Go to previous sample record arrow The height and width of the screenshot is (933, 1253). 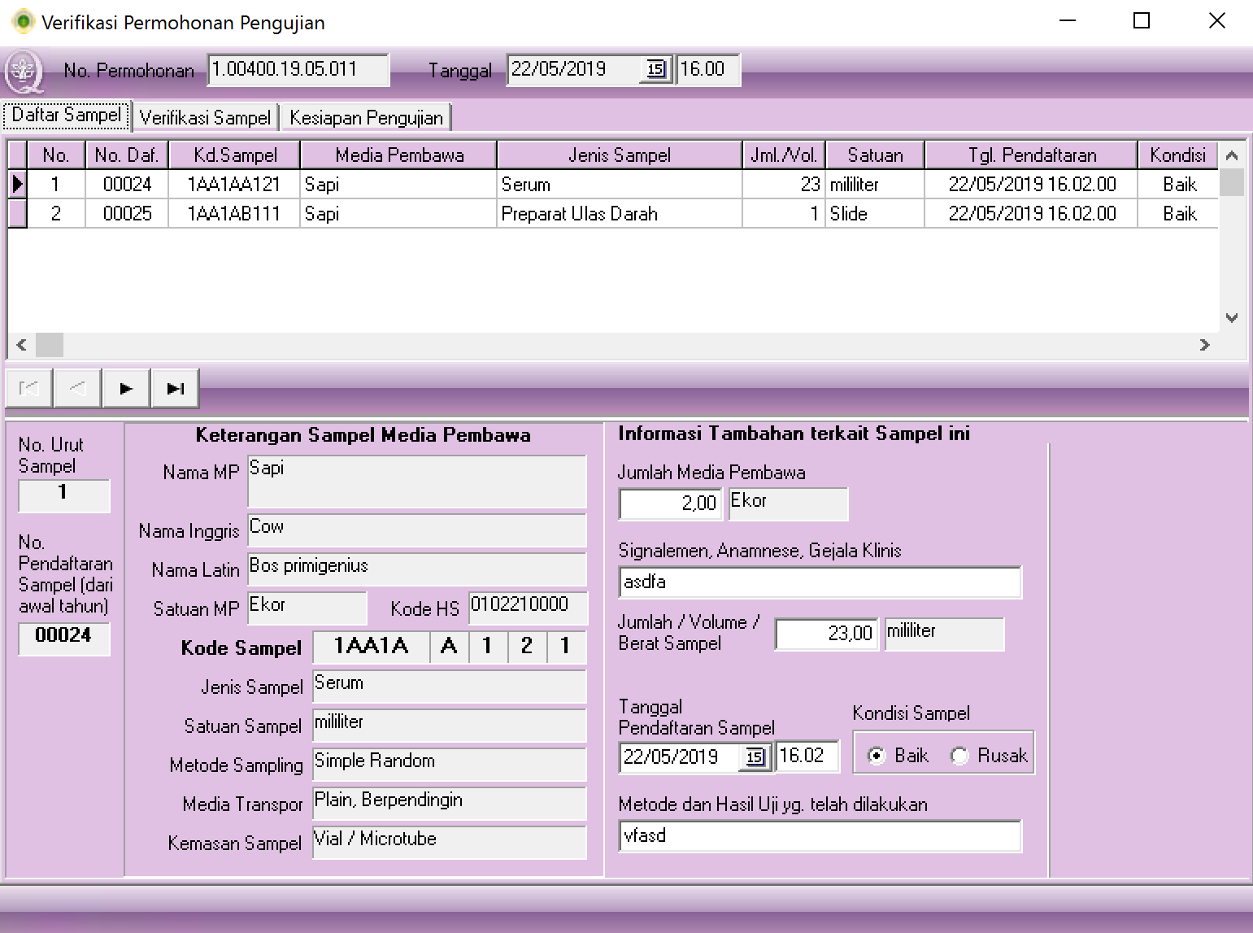coord(77,389)
